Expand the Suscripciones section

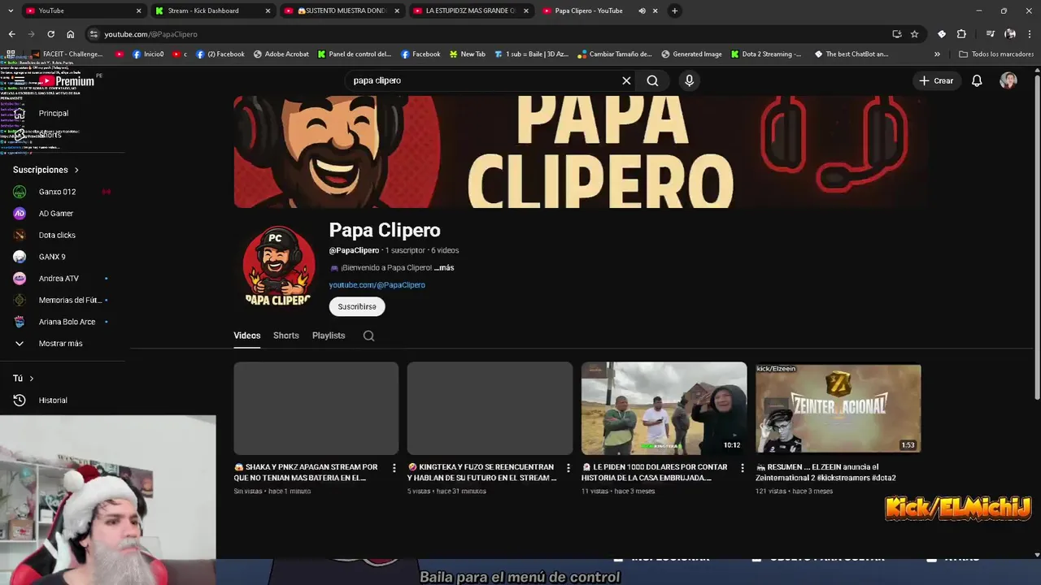click(46, 170)
